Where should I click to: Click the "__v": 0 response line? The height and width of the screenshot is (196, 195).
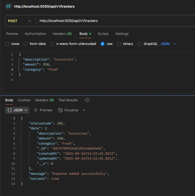[45, 164]
